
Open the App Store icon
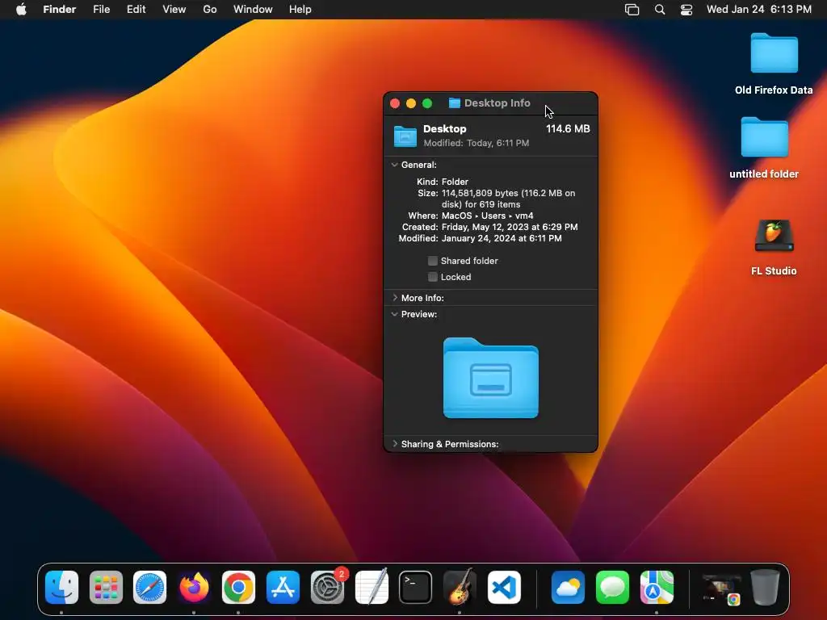283,588
